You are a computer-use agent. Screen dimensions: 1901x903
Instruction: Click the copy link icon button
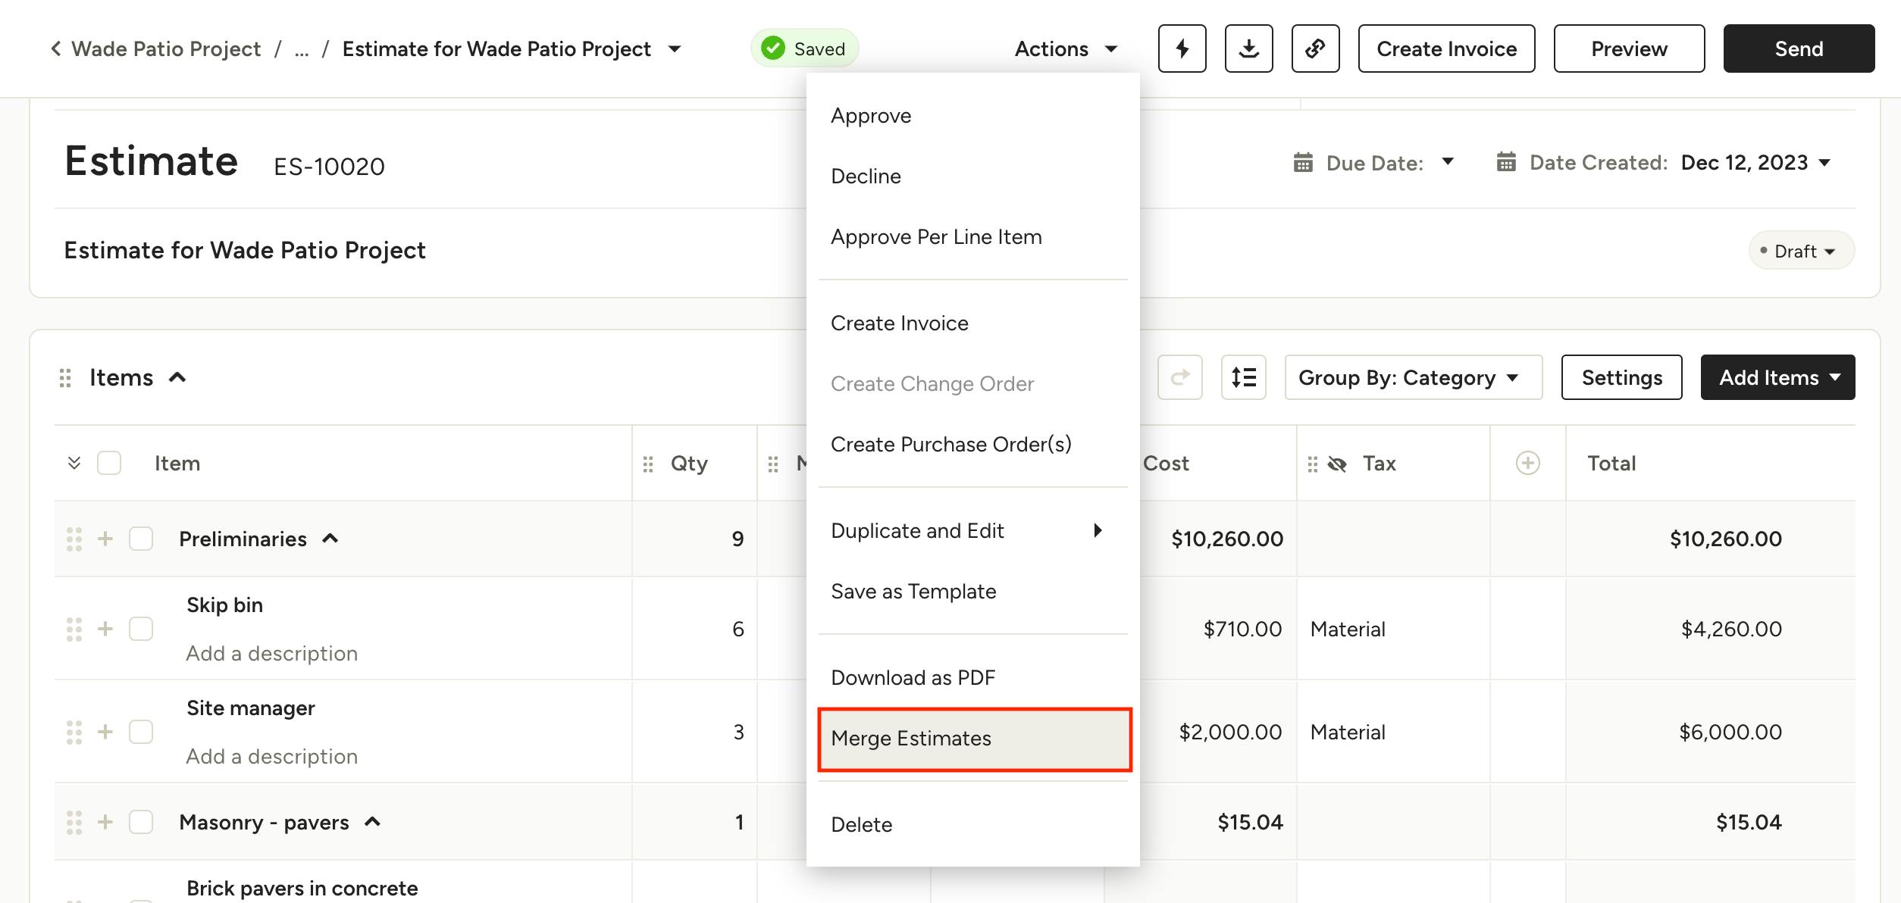pyautogui.click(x=1315, y=49)
